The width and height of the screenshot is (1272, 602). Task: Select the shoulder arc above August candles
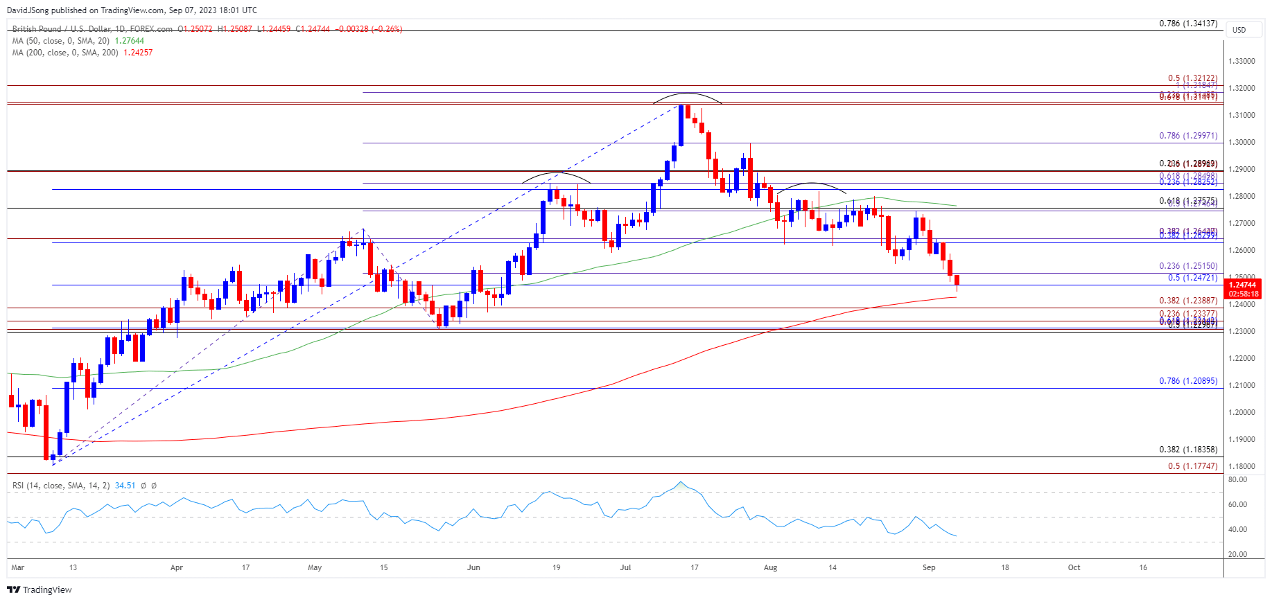pos(812,187)
